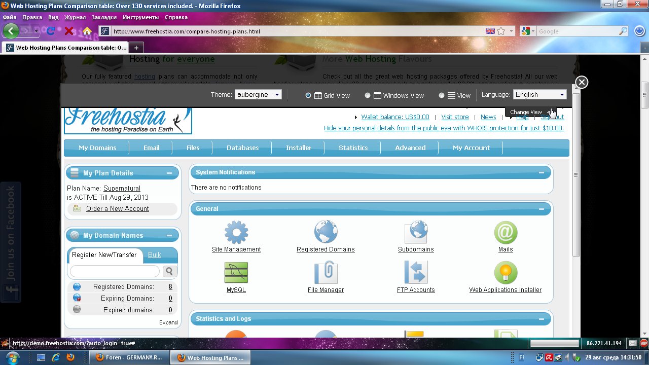649x365 pixels.
Task: Click the mail envelope icon in status bar
Action: (632, 343)
